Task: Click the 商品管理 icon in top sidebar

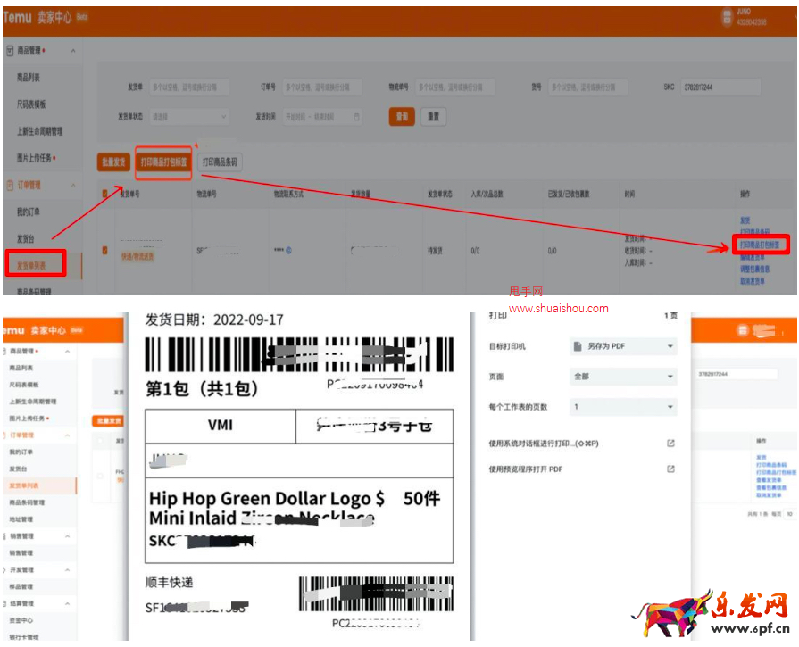Action: (x=10, y=51)
